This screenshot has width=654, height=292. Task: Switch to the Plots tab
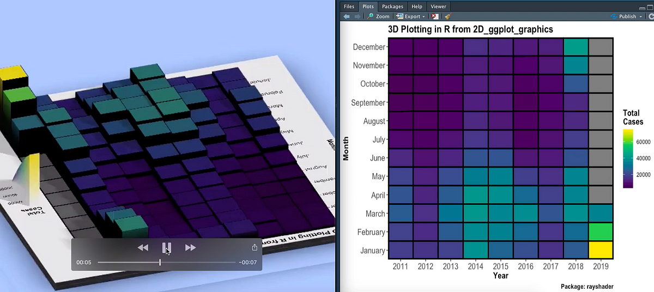368,7
